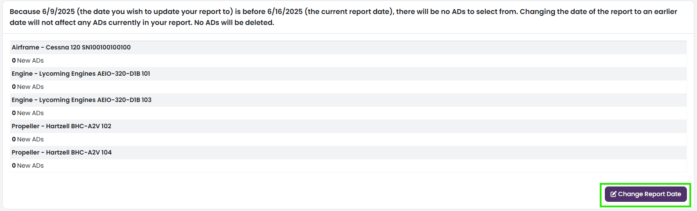697x211 pixels.
Task: Click 0 New ADs under engine 101
Action: [x=28, y=87]
